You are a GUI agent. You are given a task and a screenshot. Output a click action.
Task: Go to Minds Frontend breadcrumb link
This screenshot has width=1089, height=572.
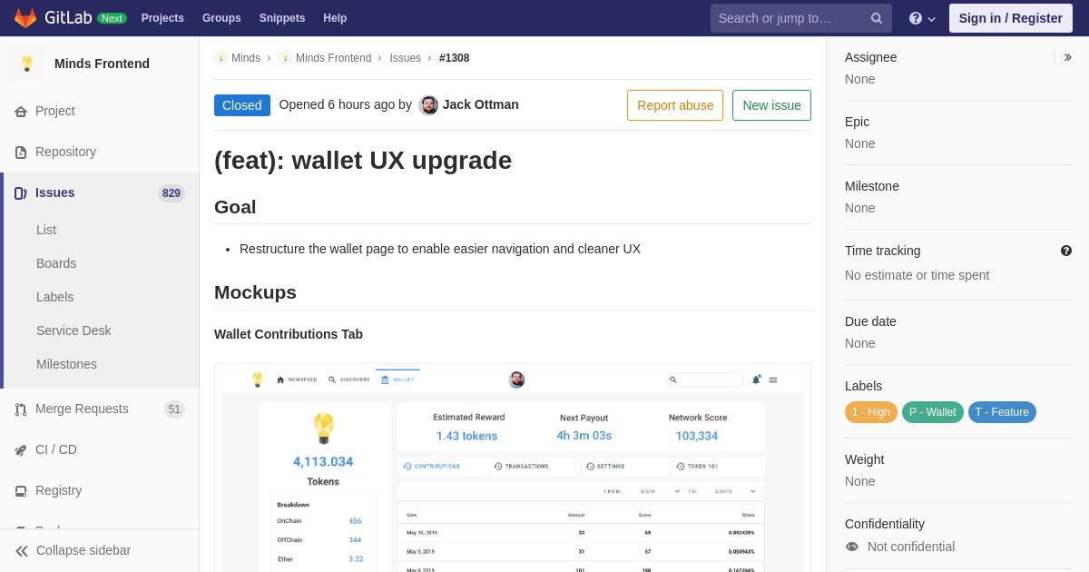click(333, 58)
